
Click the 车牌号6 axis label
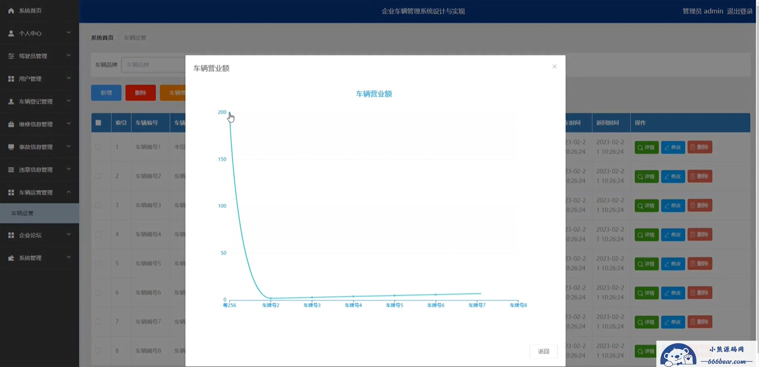pos(436,305)
